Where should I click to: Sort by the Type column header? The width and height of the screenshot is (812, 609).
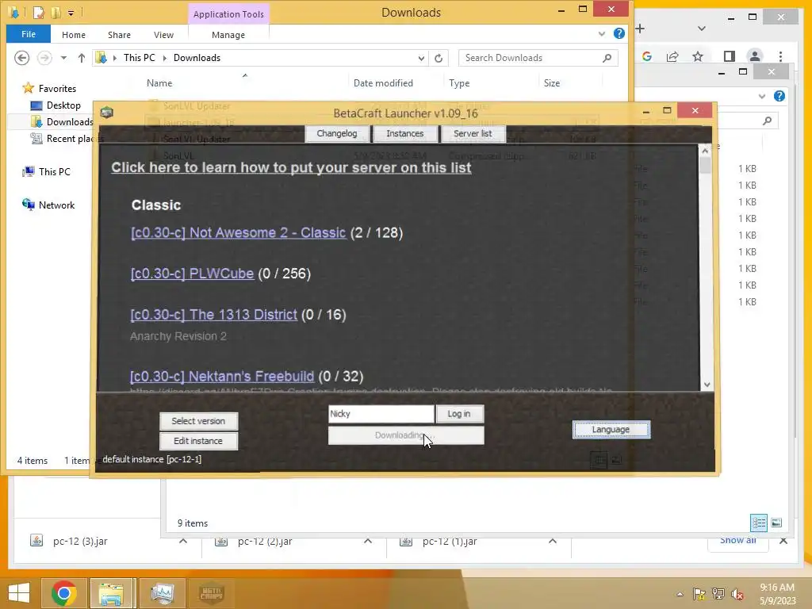point(459,82)
